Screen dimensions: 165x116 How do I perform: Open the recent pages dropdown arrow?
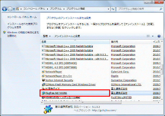pyautogui.click(x=14, y=9)
